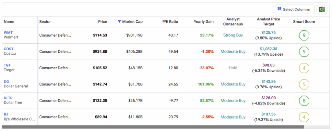
Task: Click Costco's Smart Score 9 badge
Action: tap(304, 51)
